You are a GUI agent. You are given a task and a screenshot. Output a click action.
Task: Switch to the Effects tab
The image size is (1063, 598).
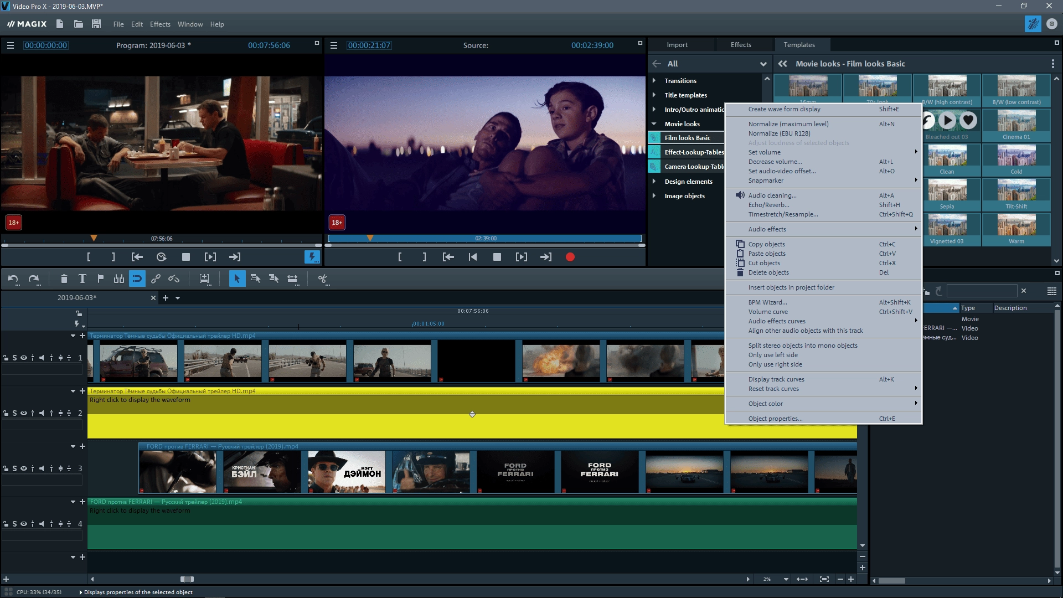pyautogui.click(x=741, y=45)
